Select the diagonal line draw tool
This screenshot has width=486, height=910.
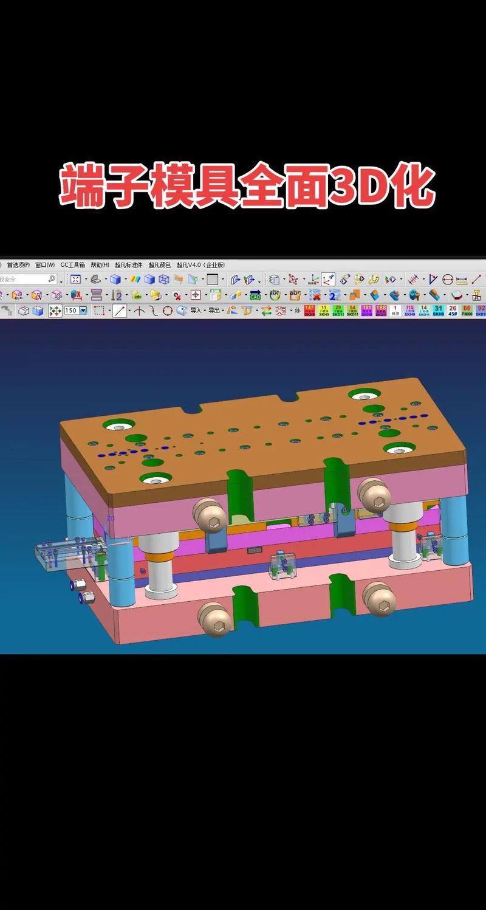[x=120, y=311]
